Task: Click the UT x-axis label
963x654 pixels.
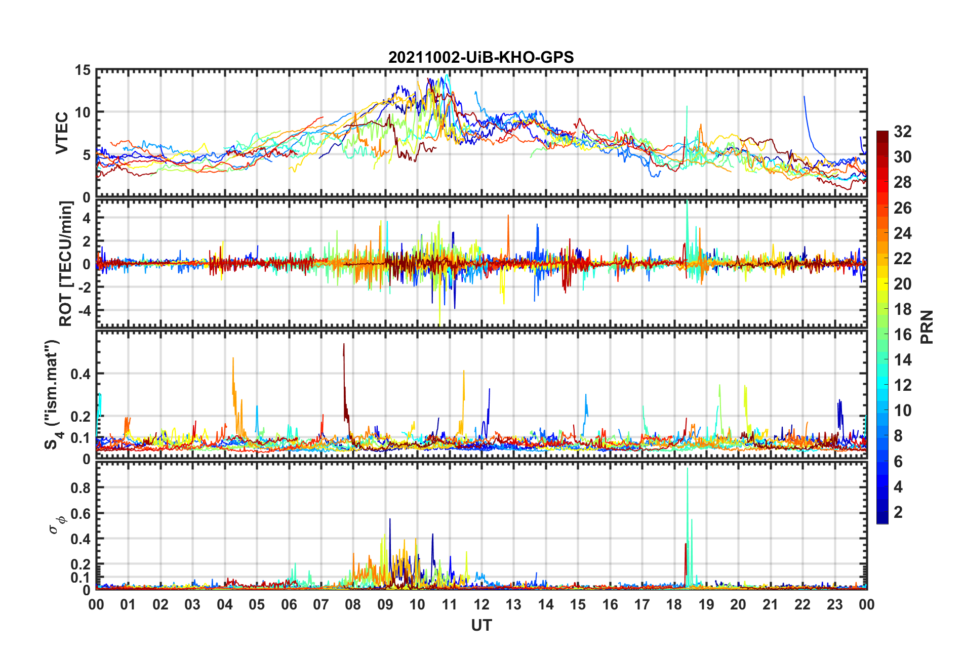Action: point(481,626)
